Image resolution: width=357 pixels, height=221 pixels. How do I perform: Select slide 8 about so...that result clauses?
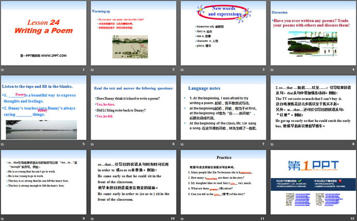coord(313,108)
